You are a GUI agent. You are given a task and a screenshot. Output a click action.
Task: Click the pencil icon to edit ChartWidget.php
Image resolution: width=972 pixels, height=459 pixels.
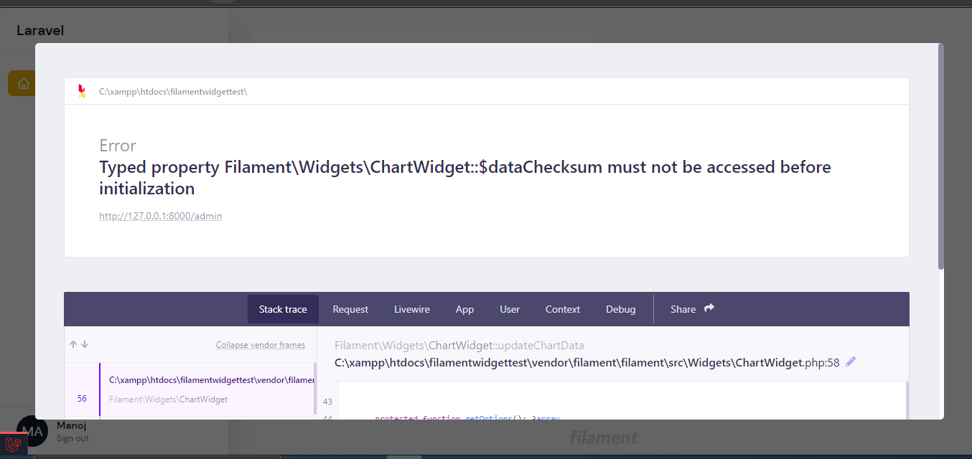(x=851, y=362)
